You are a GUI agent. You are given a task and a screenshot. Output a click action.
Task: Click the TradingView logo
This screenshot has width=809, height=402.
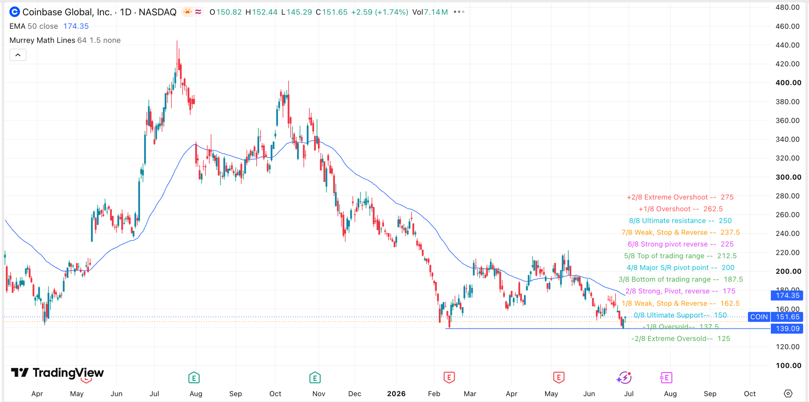pos(57,373)
